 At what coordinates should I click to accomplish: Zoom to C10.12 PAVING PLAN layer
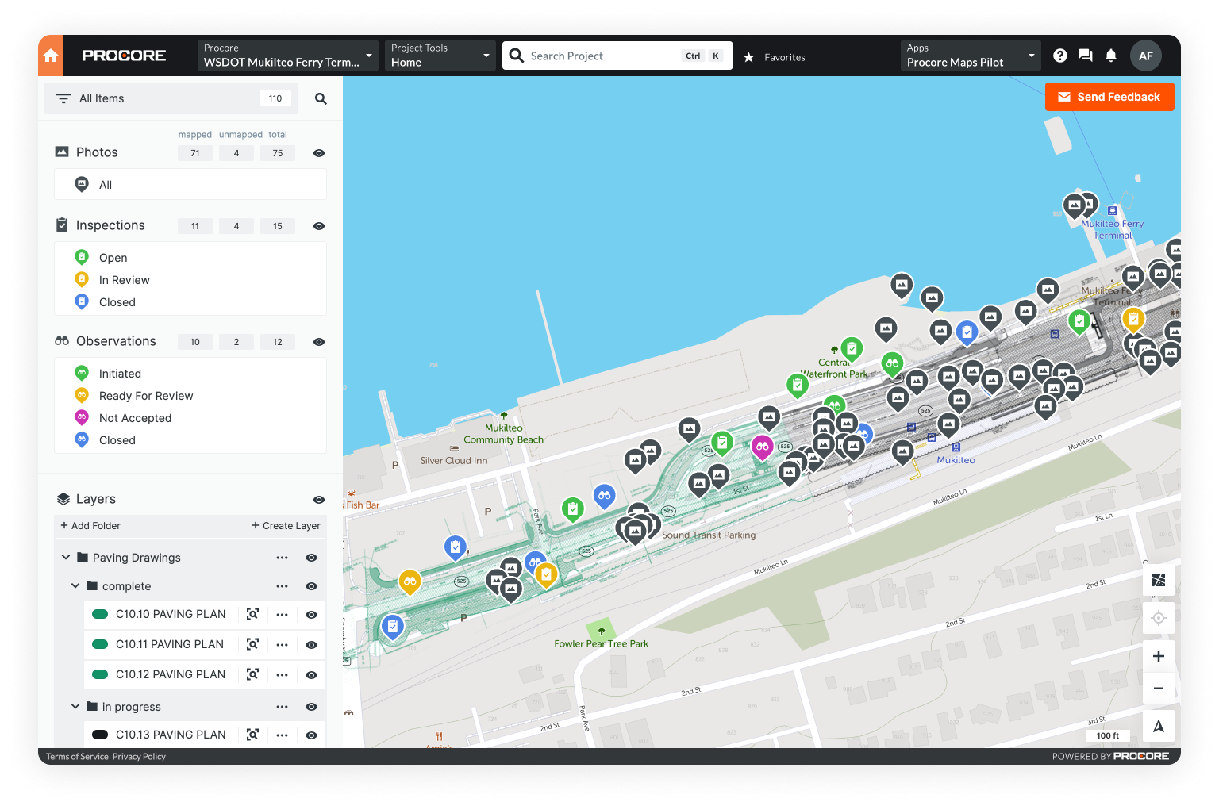tap(252, 674)
